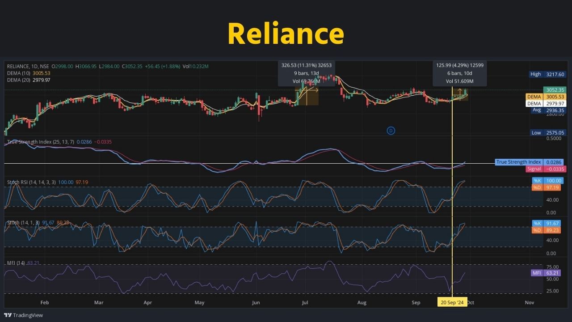The height and width of the screenshot is (322, 572).
Task: Click the Jul label on time axis
Action: 305,303
